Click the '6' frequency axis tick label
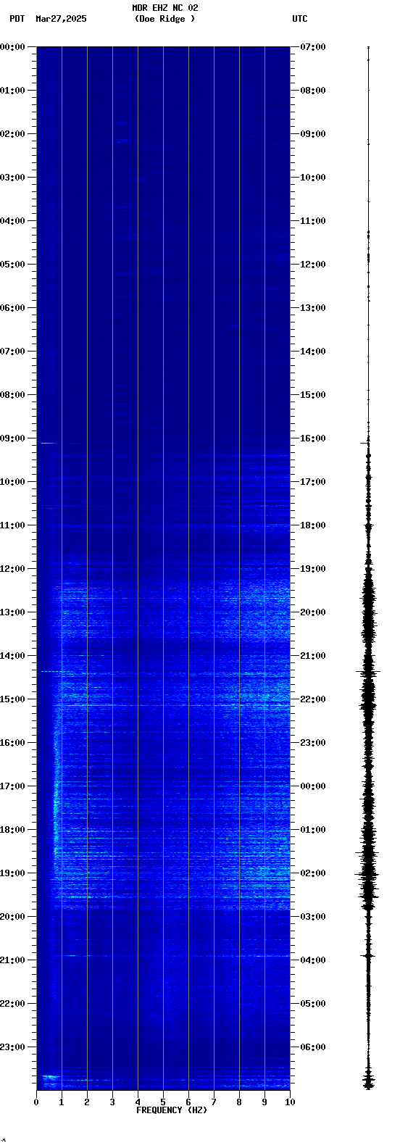400x1148 pixels. (x=188, y=1102)
